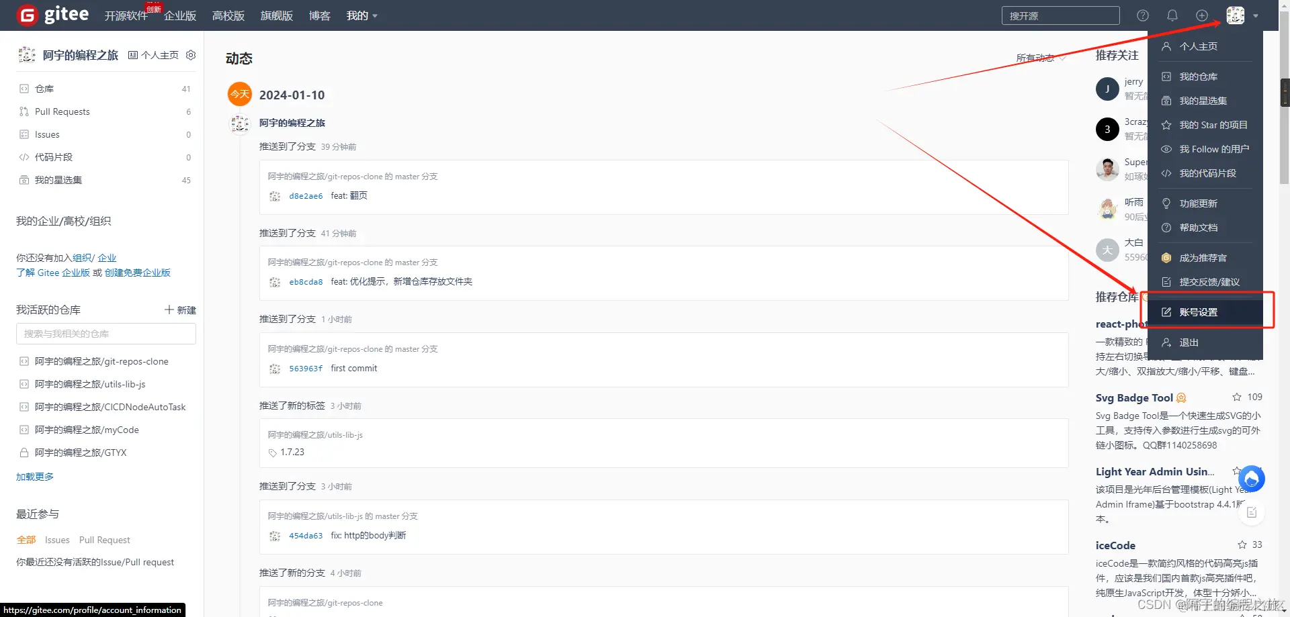This screenshot has width=1290, height=617.
Task: Open the private GTYX repository
Action: (81, 453)
